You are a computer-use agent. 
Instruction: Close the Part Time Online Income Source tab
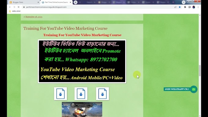coord(70,2)
